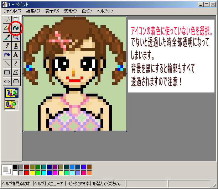Select the Ellipse shape tool

(x=7, y=81)
